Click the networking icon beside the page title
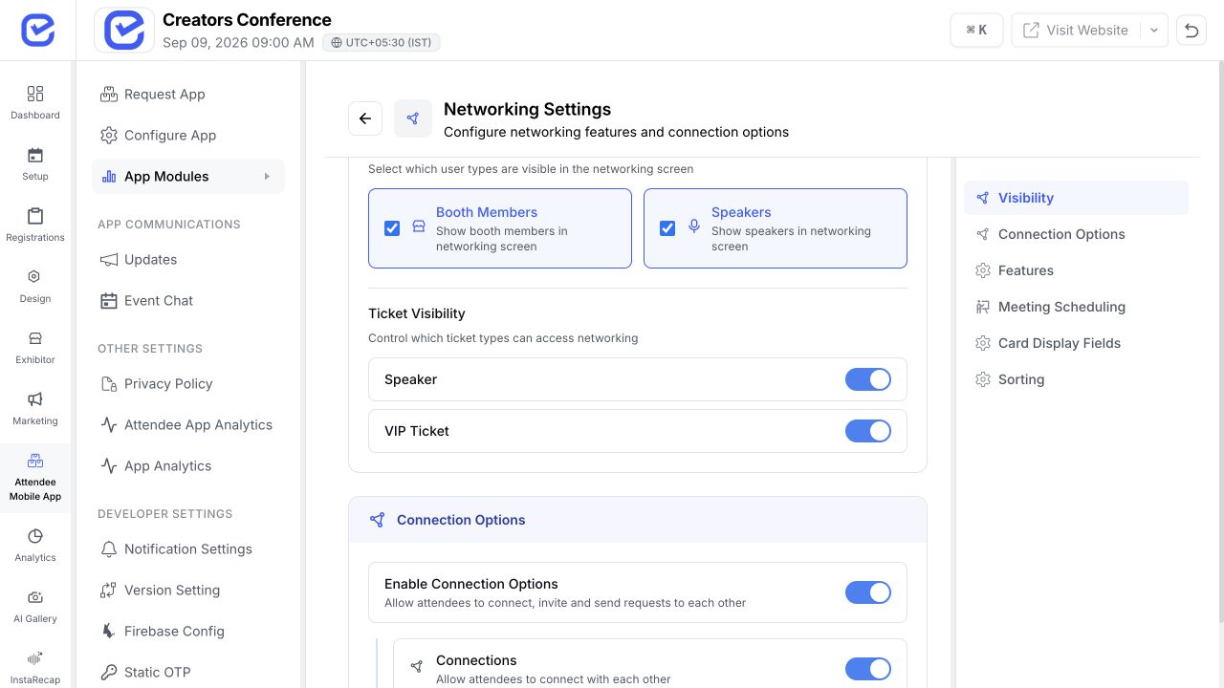The height and width of the screenshot is (688, 1224). (x=413, y=118)
